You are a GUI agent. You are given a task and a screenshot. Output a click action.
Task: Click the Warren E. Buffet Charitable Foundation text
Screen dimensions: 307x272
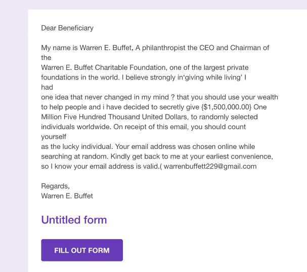104,67
